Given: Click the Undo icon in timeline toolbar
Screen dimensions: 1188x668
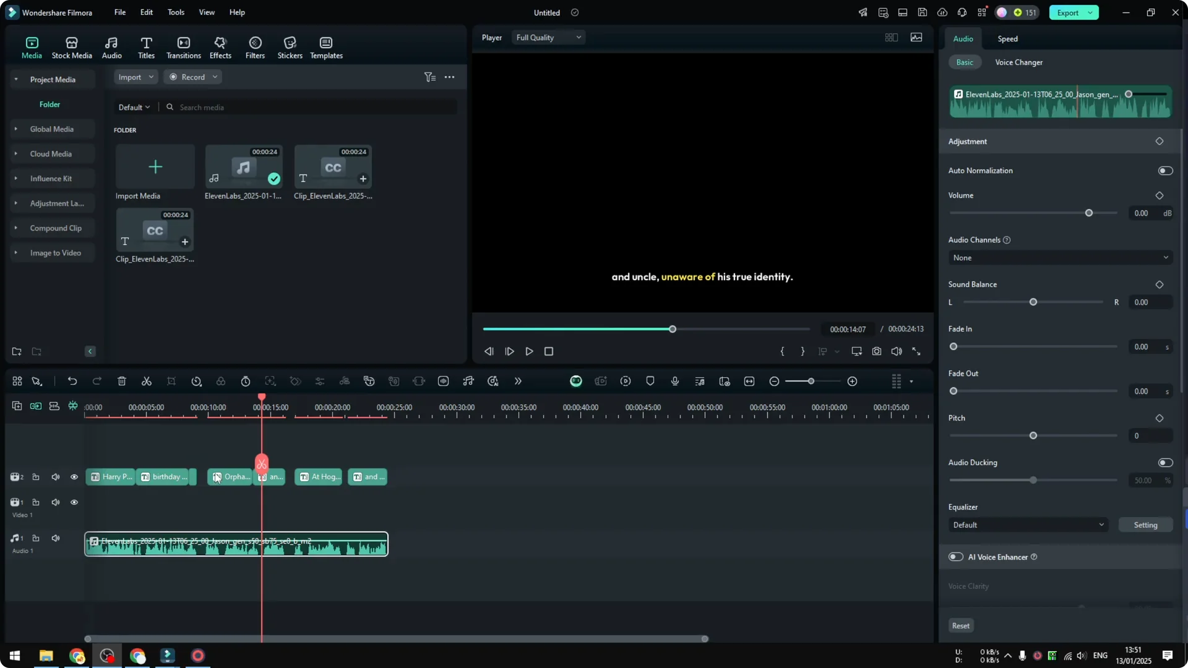Looking at the screenshot, I should coord(72,381).
